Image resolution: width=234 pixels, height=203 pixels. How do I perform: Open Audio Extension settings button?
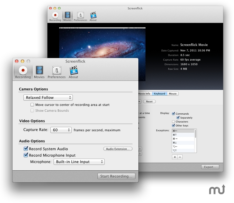118,149
